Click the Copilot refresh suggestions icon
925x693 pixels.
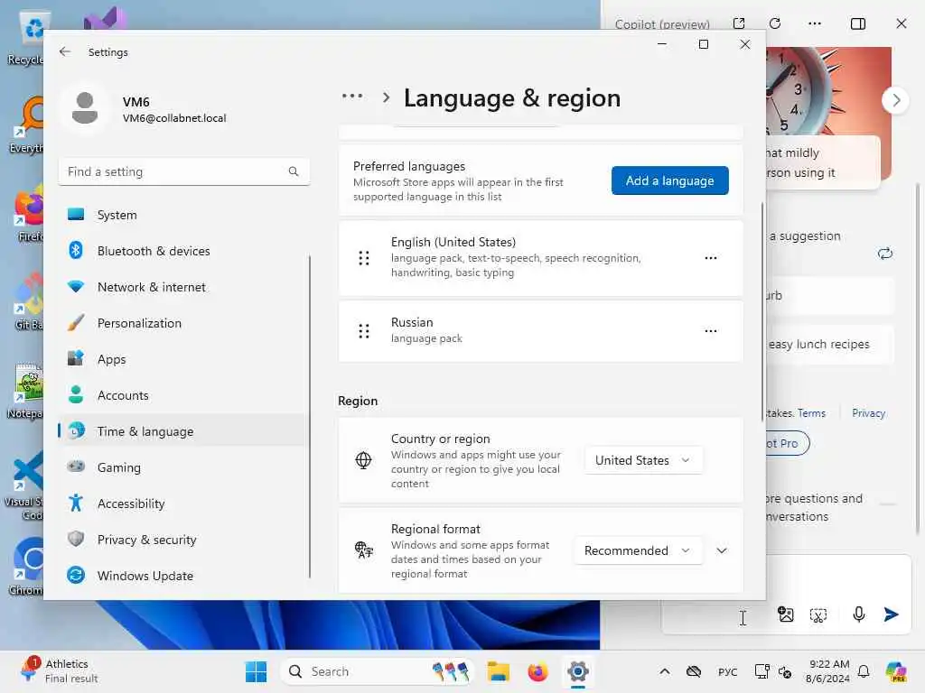tap(885, 254)
